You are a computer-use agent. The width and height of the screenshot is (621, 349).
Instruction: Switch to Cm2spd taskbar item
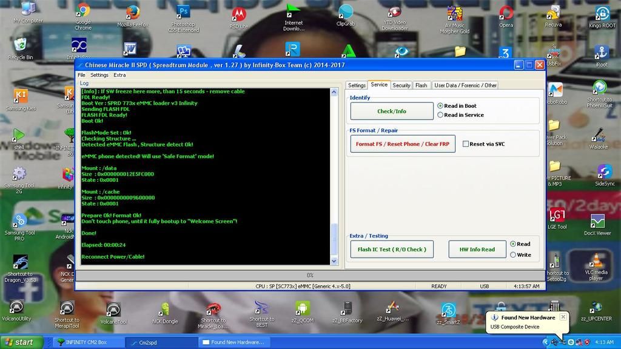pyautogui.click(x=161, y=342)
